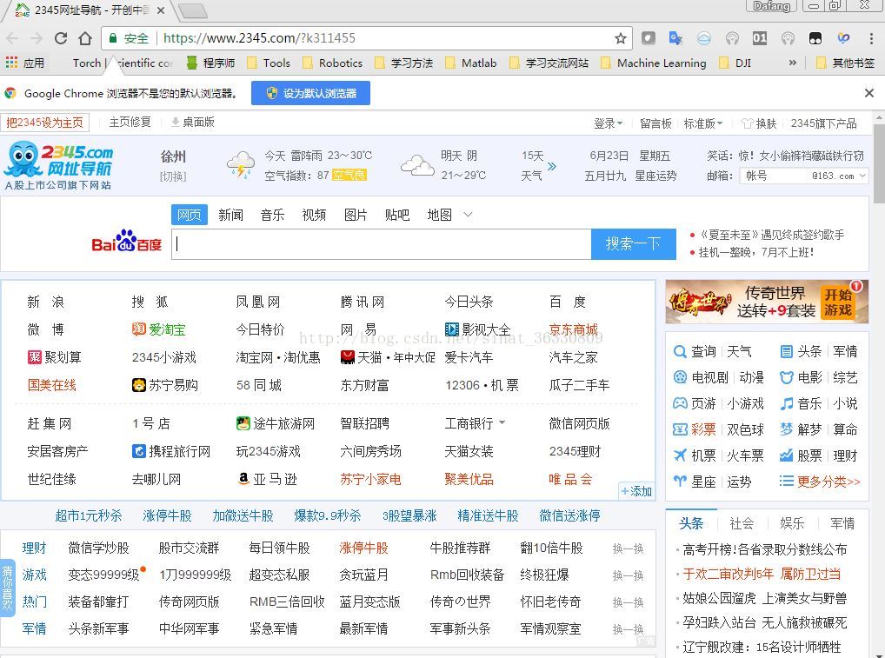
Task: Click the lottery icon beside 彩票
Action: [680, 429]
